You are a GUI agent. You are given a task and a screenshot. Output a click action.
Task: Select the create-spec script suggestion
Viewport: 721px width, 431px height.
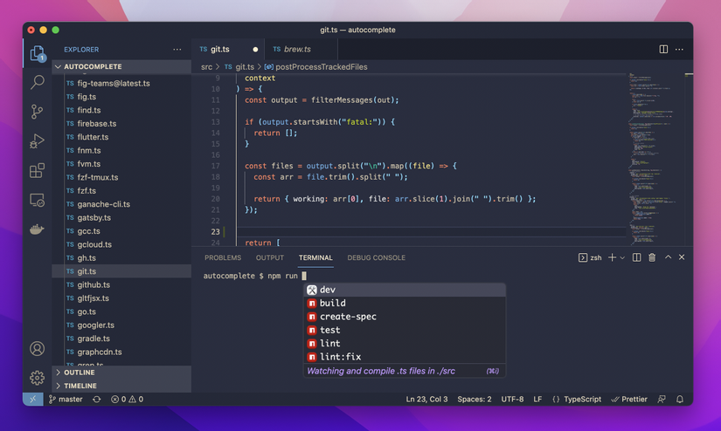[405, 317]
